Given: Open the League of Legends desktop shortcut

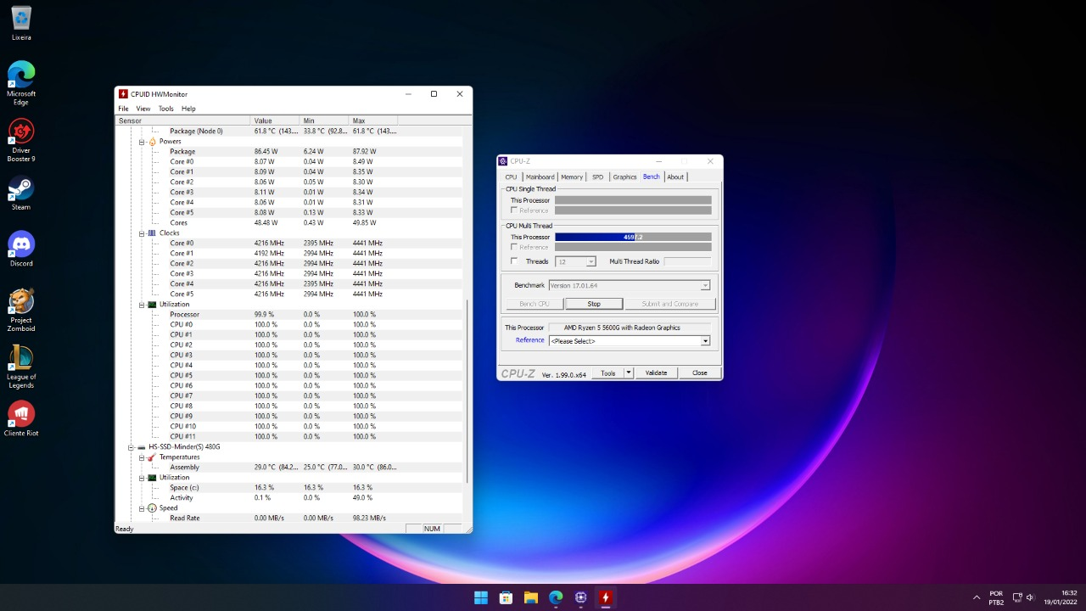Looking at the screenshot, I should [x=21, y=367].
